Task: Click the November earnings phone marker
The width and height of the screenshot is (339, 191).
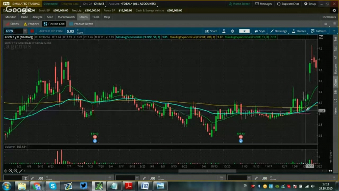Action: point(241,137)
